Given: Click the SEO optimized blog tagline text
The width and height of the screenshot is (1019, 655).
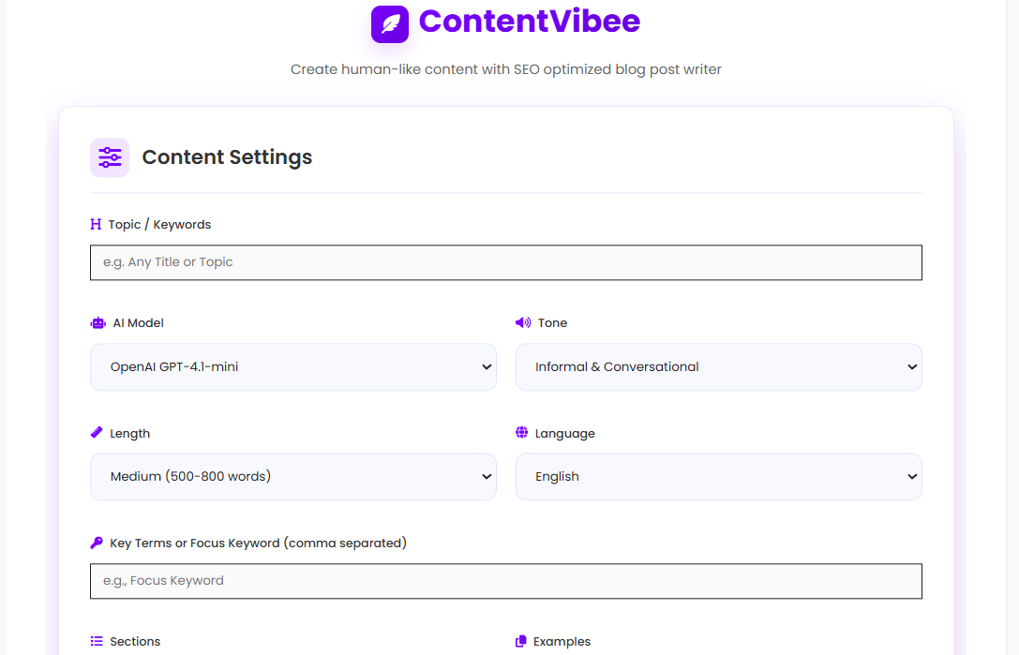Looking at the screenshot, I should pyautogui.click(x=505, y=69).
